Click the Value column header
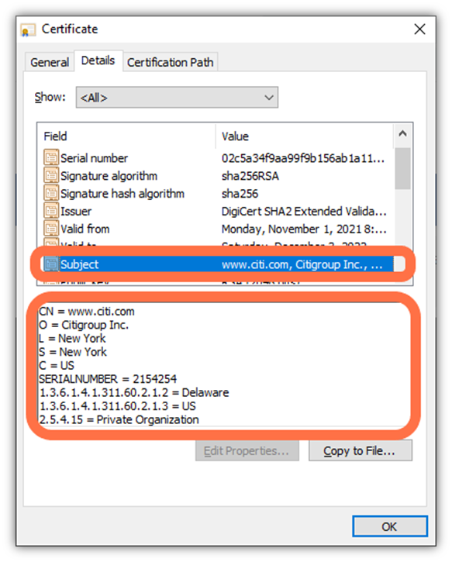 point(305,136)
